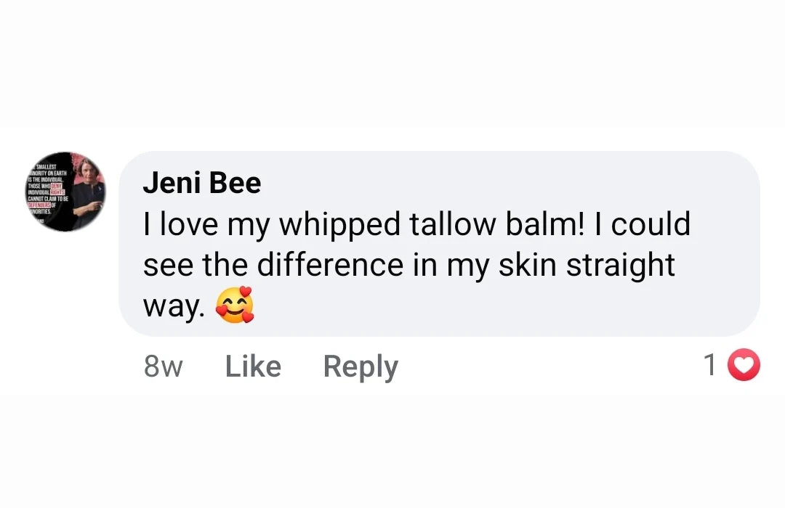
Task: Click the Like button under the comment
Action: (x=253, y=366)
